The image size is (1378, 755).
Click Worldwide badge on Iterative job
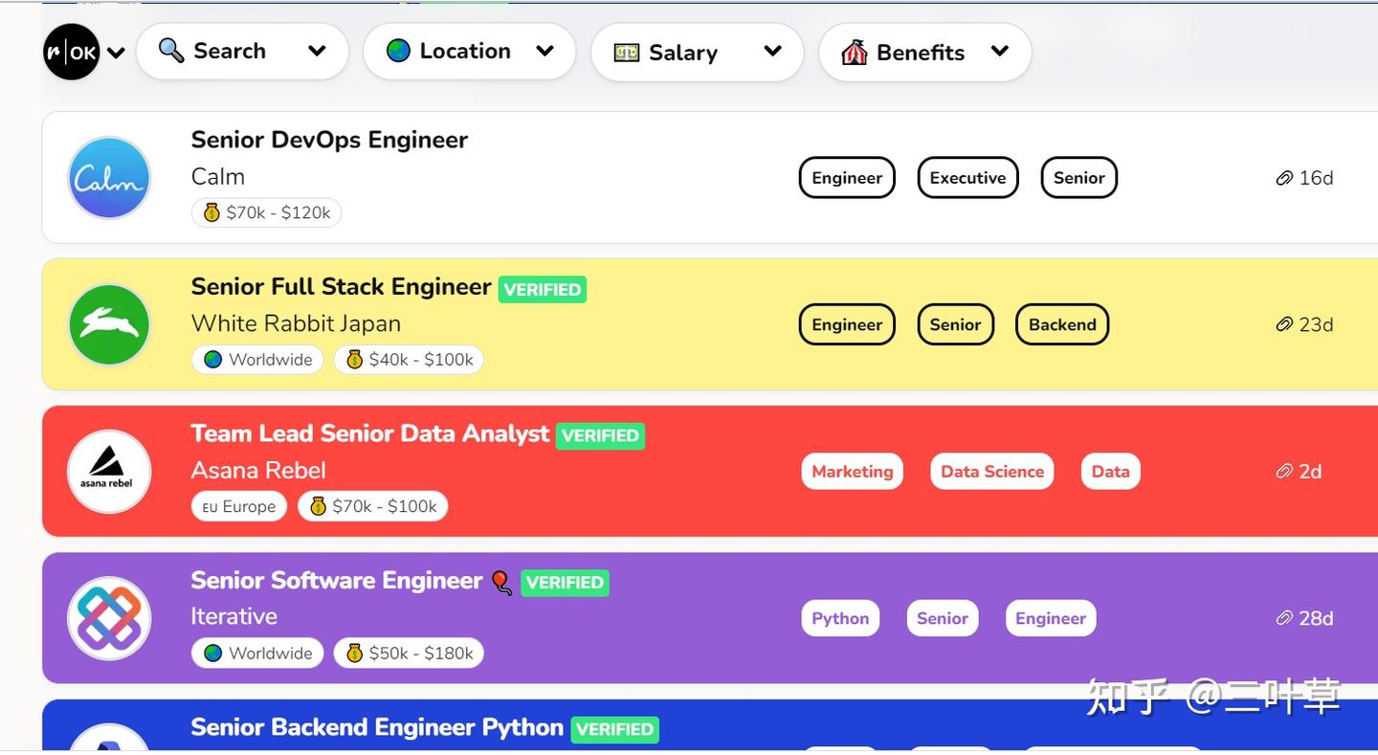(x=257, y=654)
